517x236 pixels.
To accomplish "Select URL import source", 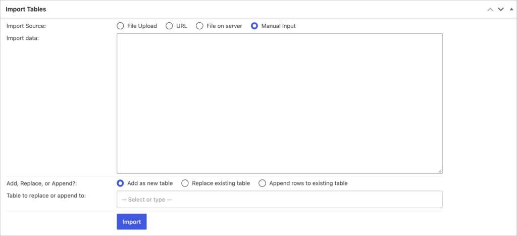I will 169,26.
